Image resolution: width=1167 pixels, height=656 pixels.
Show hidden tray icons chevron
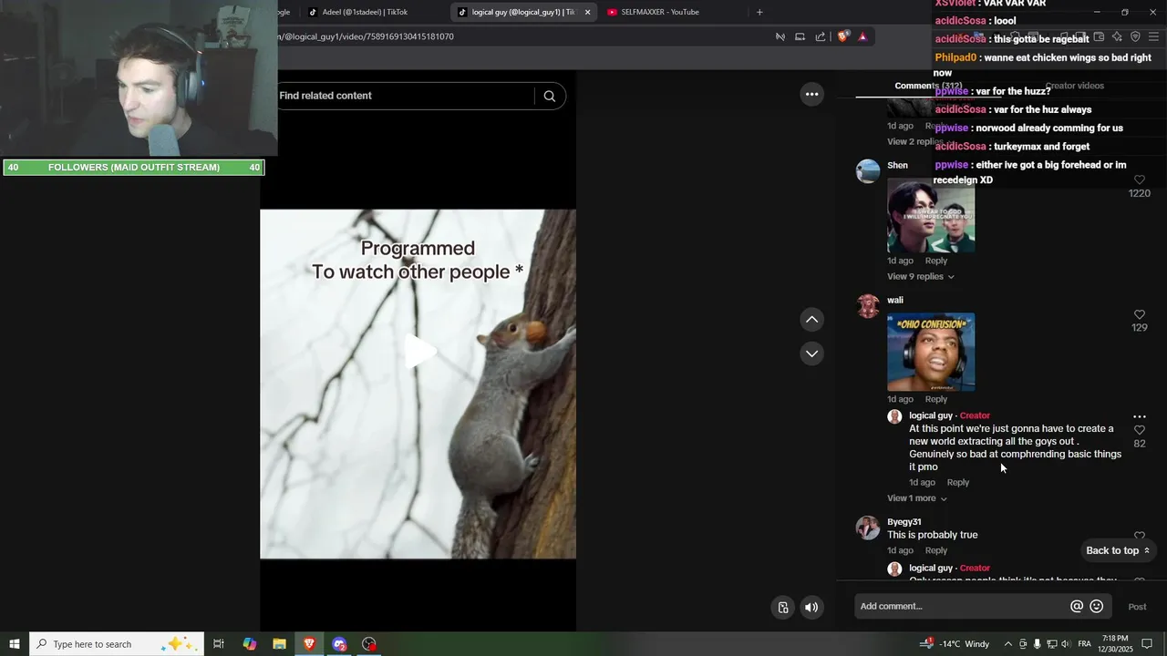1007,644
